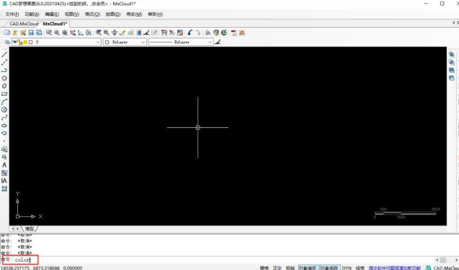Toggle 栅格 grid display
The width and height of the screenshot is (459, 270).
click(264, 268)
